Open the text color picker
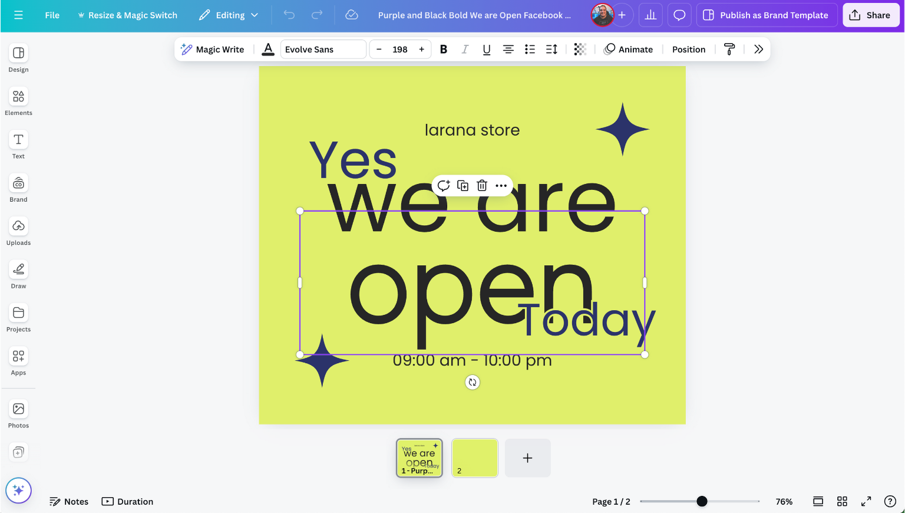Viewport: 905px width, 513px height. (x=268, y=49)
